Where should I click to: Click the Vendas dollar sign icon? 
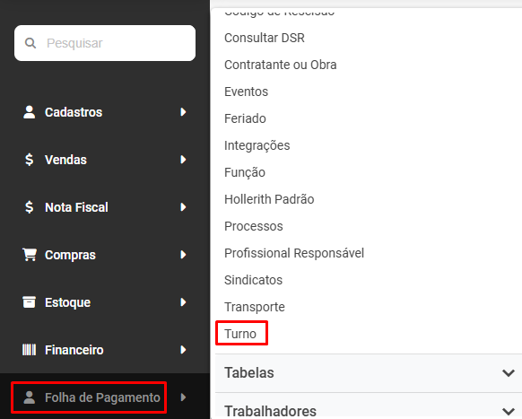(x=30, y=160)
